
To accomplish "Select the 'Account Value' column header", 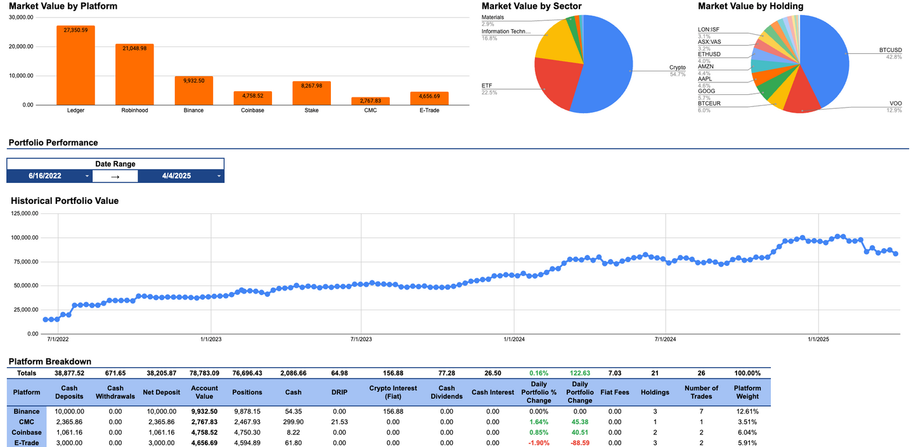I will point(204,393).
